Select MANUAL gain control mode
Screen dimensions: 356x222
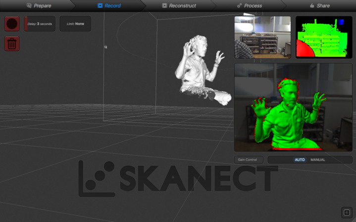[318, 160]
